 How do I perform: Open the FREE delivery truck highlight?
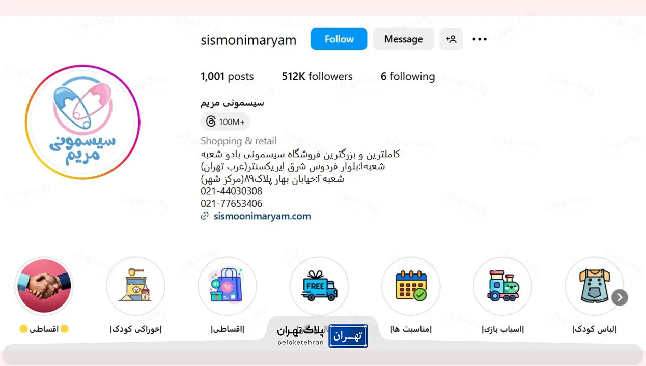pyautogui.click(x=319, y=286)
